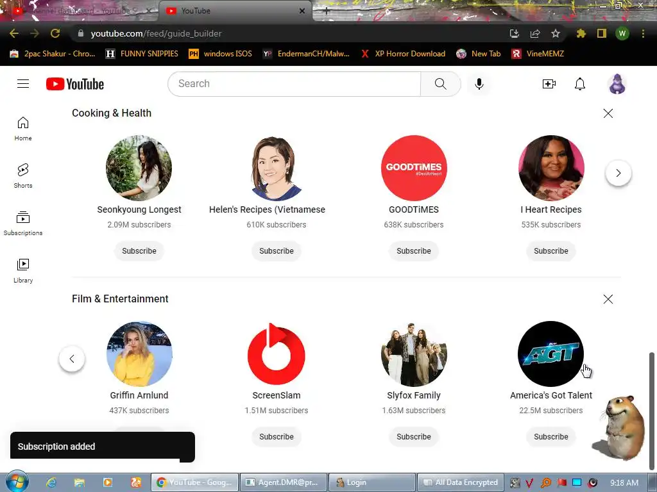The width and height of the screenshot is (657, 492).
Task: Subscribe to Helen's Recipes
Action: (x=277, y=251)
